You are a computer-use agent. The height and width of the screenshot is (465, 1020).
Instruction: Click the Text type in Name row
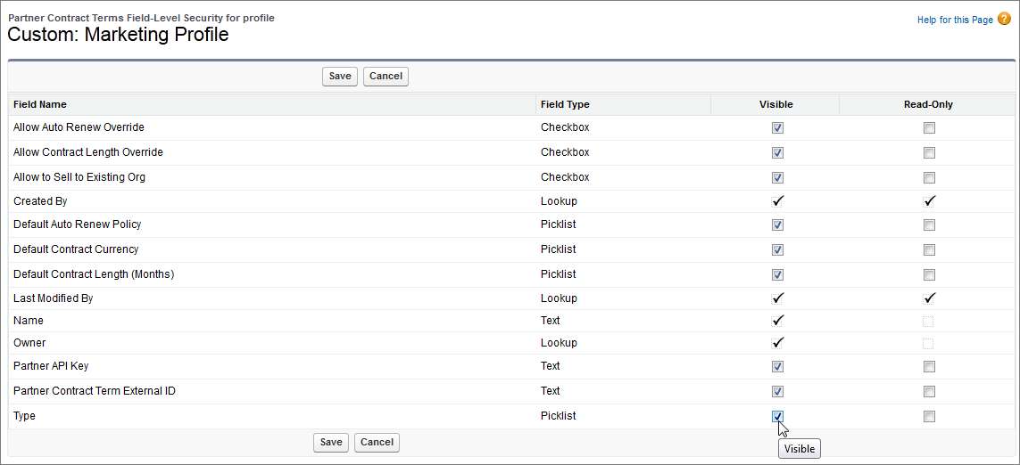551,320
